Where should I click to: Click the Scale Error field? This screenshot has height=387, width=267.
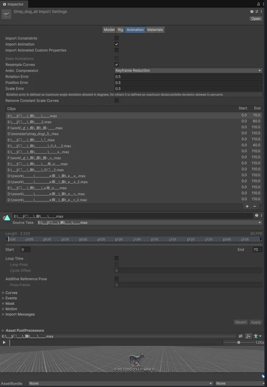188,88
